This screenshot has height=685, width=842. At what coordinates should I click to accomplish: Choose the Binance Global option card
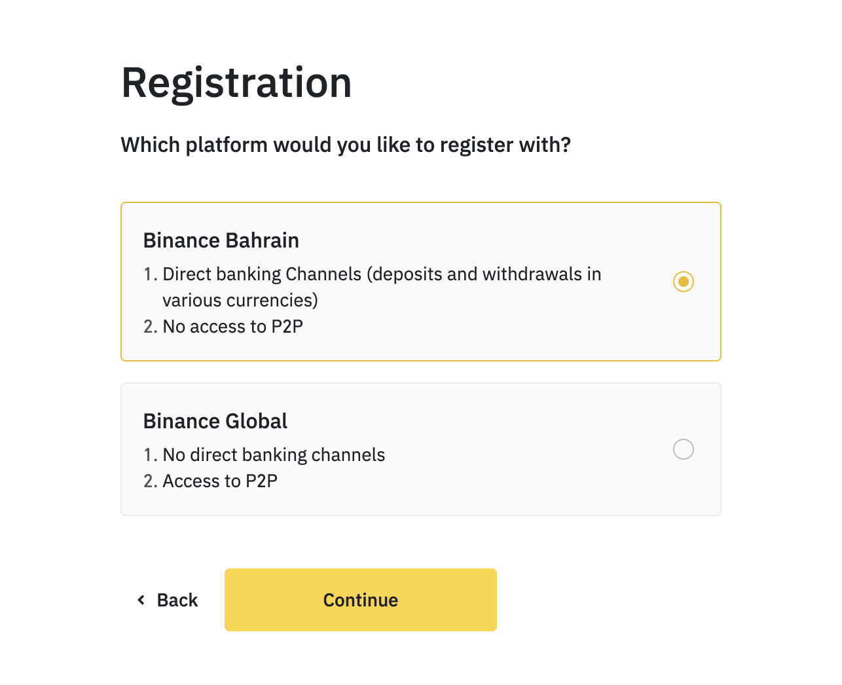tap(420, 449)
